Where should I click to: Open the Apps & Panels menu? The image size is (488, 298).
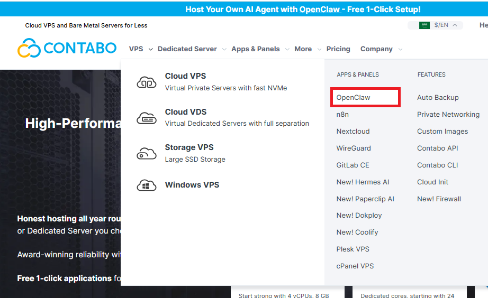click(x=256, y=49)
